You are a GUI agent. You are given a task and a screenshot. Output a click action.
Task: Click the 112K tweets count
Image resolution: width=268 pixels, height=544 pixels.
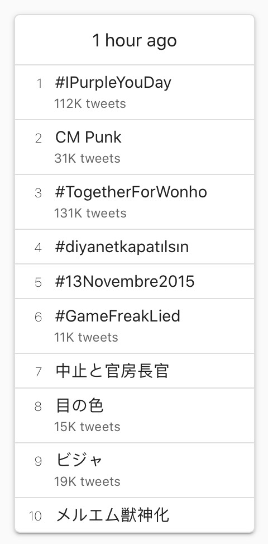coord(90,104)
